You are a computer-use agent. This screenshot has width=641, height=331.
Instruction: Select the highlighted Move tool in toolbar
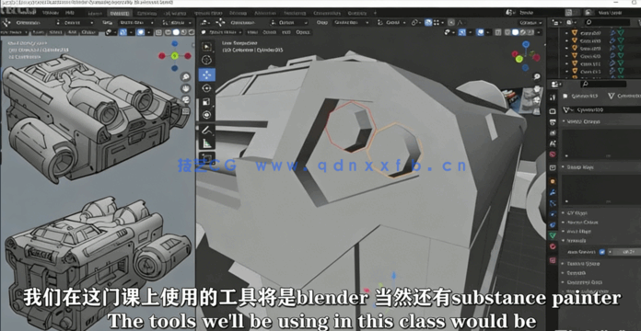coord(207,74)
